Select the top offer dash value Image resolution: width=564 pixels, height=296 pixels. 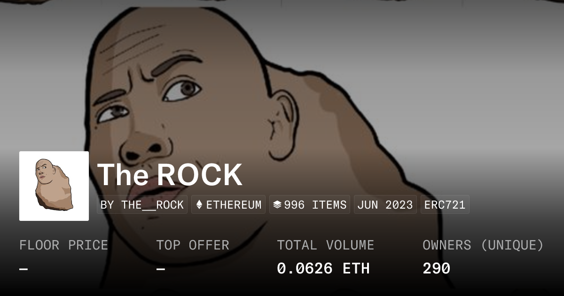[161, 269]
